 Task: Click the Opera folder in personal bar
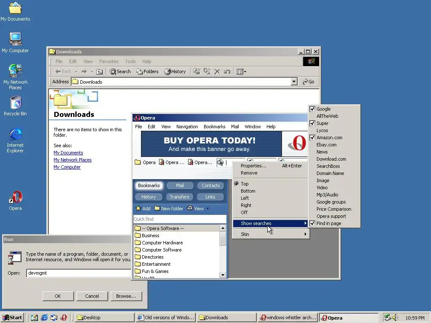coord(145,162)
